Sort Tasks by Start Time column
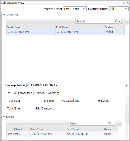This screenshot has width=130, height=141. pyautogui.click(x=48, y=129)
